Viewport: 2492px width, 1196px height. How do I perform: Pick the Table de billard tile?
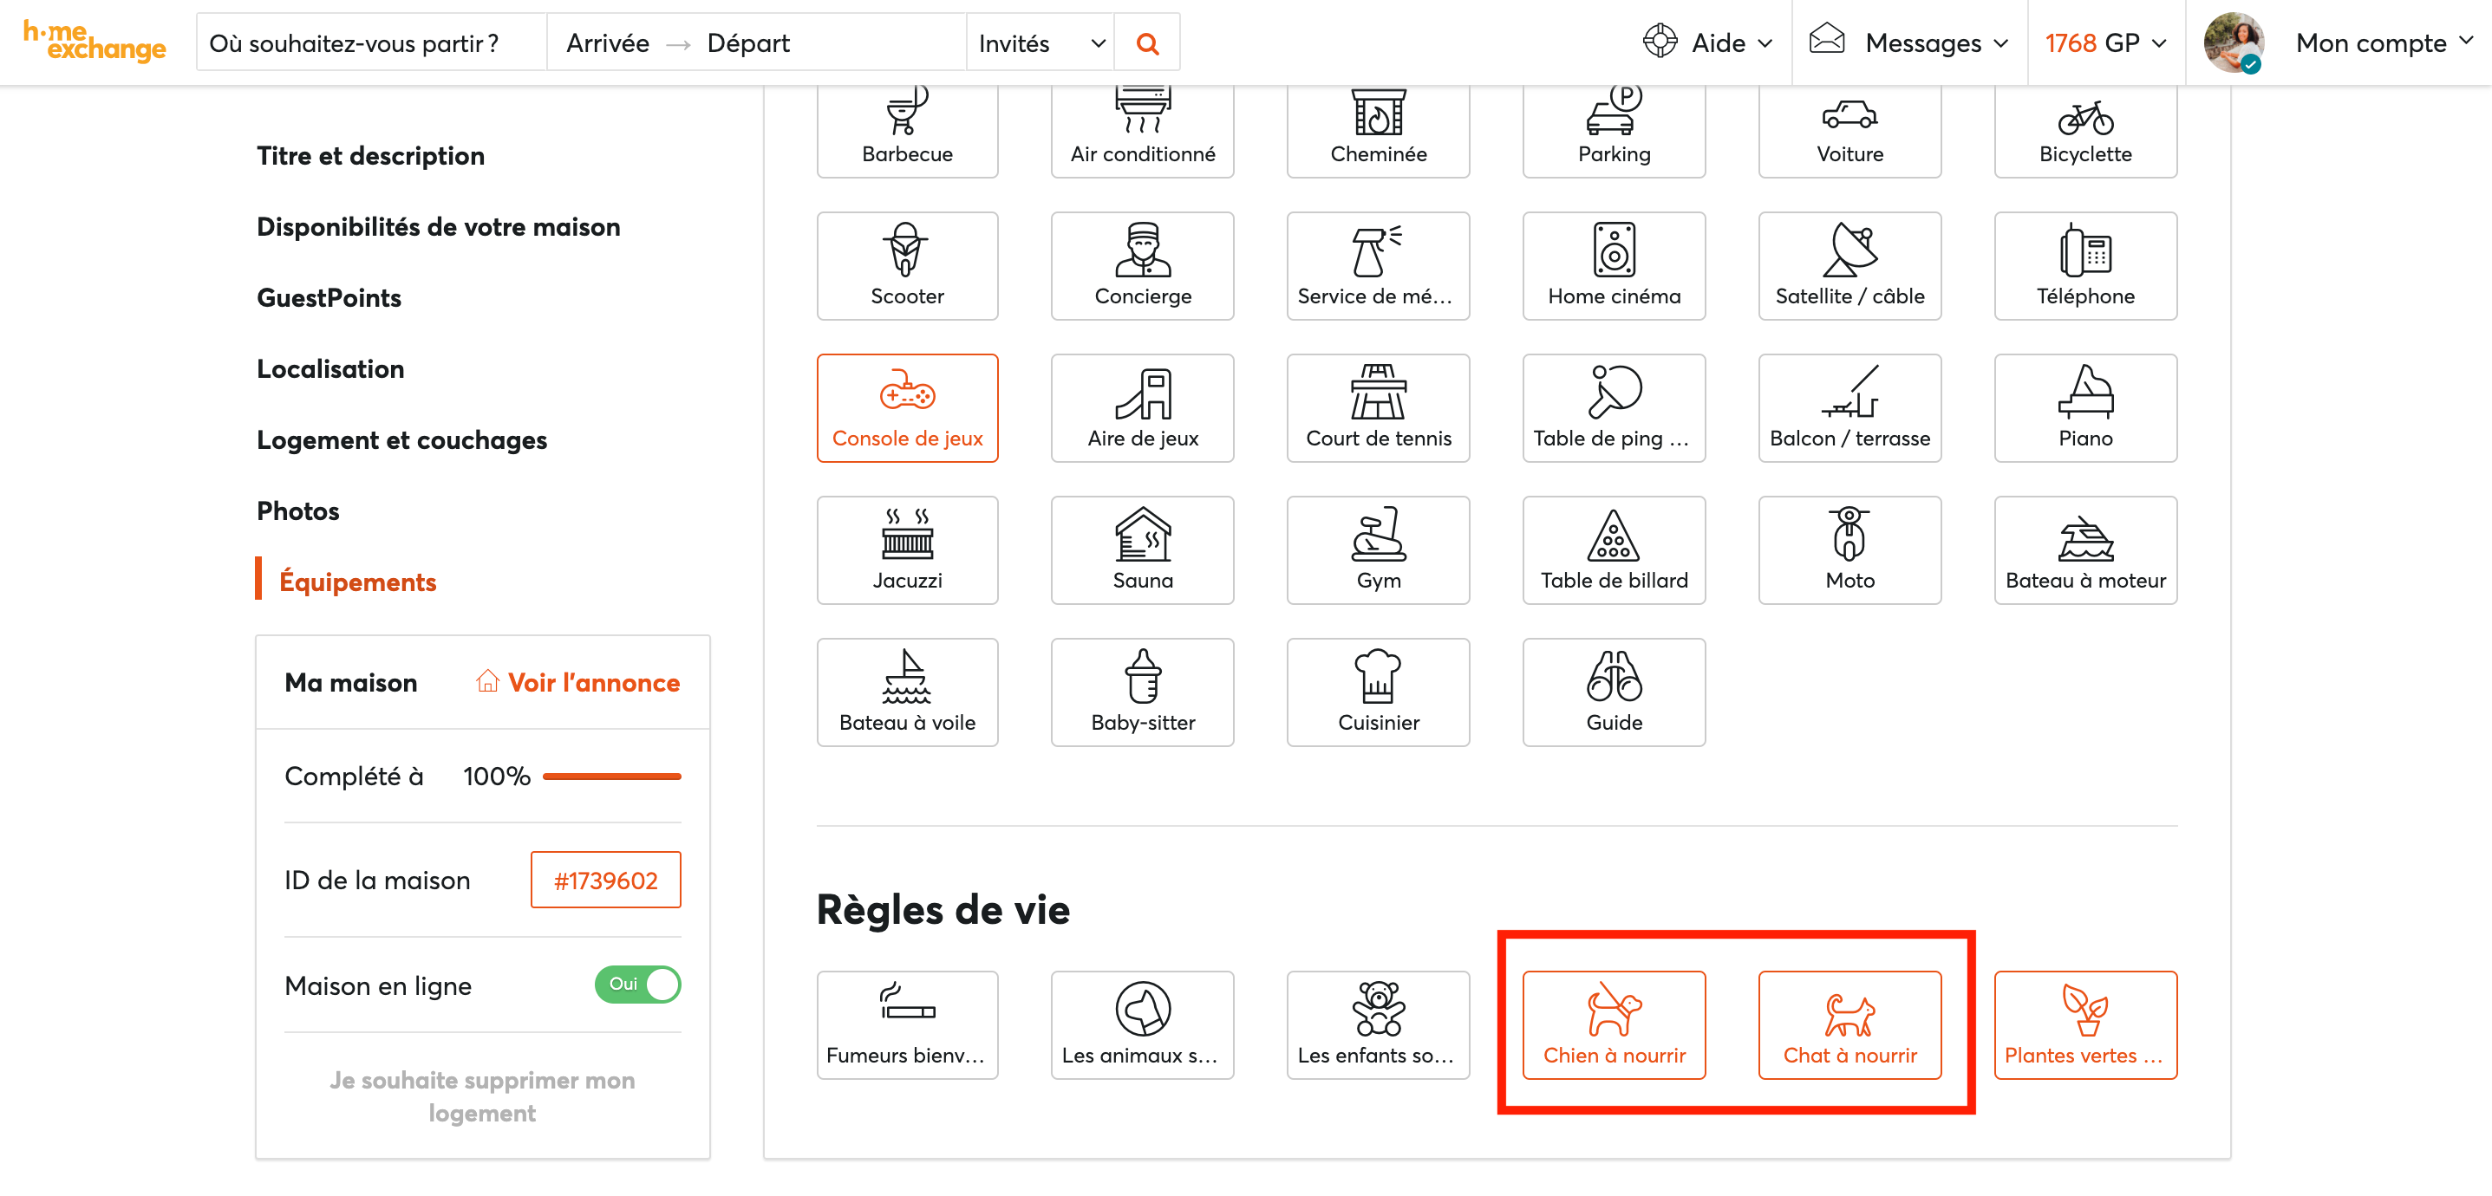[x=1613, y=549]
